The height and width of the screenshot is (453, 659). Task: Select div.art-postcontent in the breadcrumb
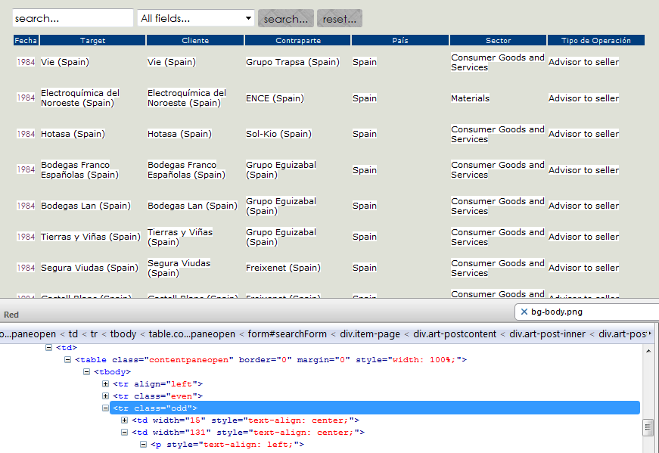(x=455, y=334)
